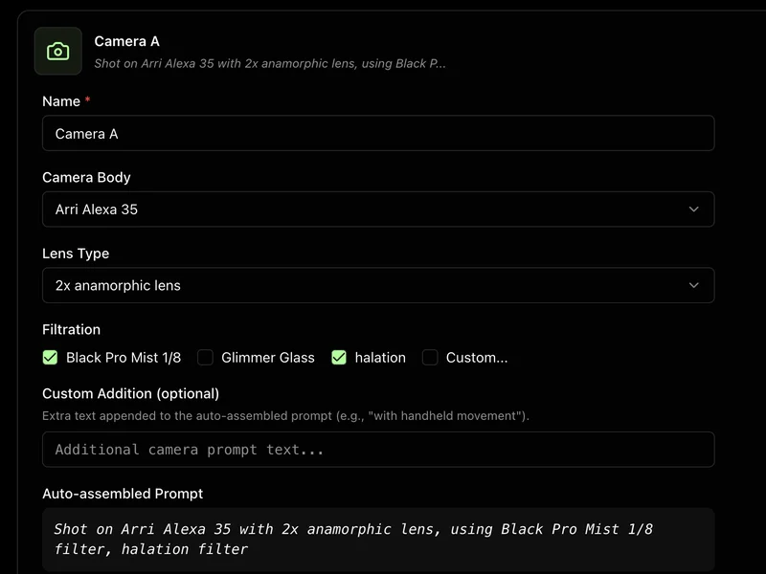Enable the Glimmer Glass filter checkbox
Screen dimensions: 766x574
pyautogui.click(x=205, y=357)
